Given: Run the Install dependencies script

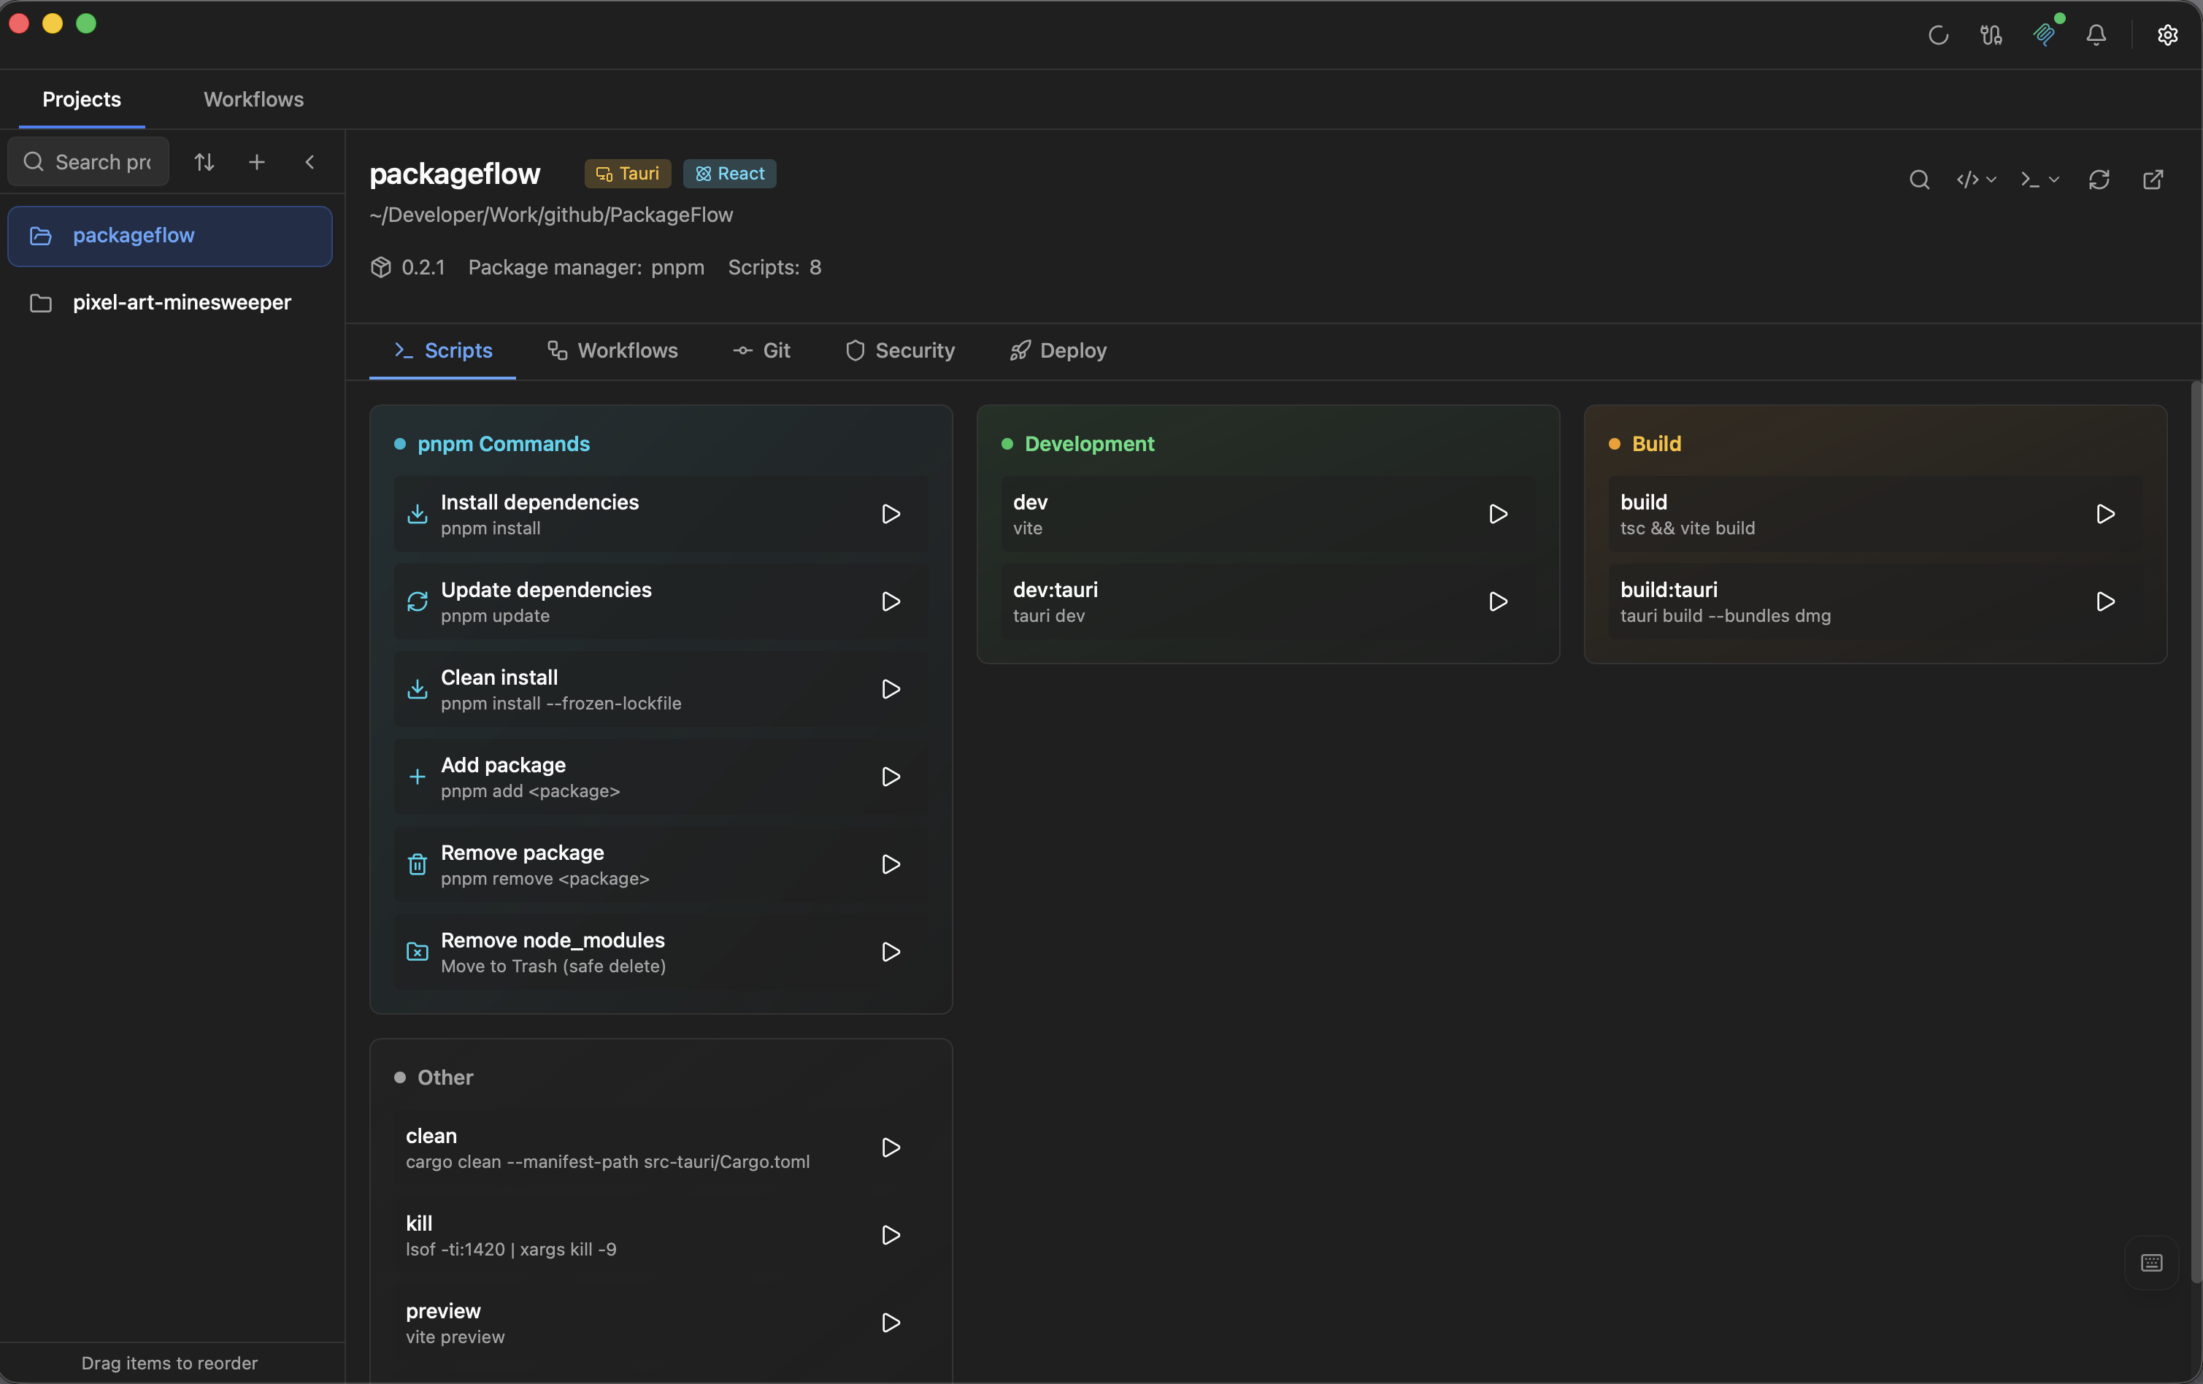Looking at the screenshot, I should click(890, 514).
